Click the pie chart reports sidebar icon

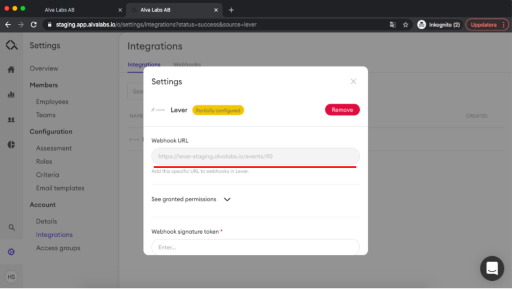[11, 145]
